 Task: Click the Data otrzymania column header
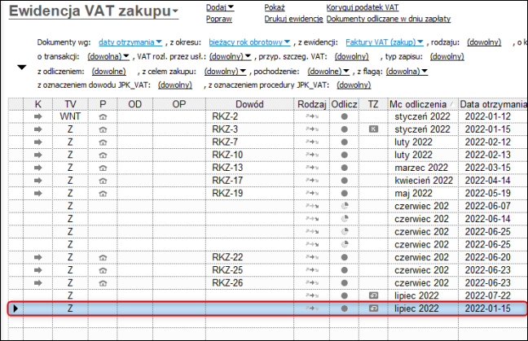[x=493, y=104]
